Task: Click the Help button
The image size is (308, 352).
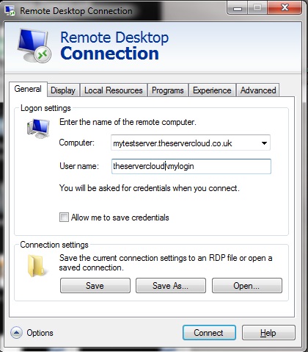Action: click(268, 333)
